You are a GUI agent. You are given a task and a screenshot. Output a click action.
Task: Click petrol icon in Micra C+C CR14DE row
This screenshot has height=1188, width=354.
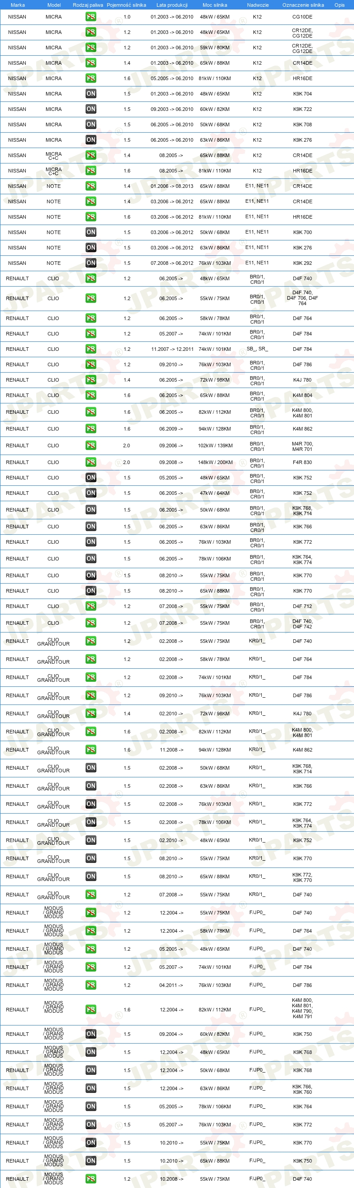coord(91,155)
